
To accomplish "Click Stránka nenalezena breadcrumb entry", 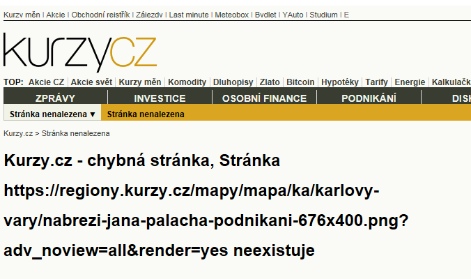I will [75, 133].
